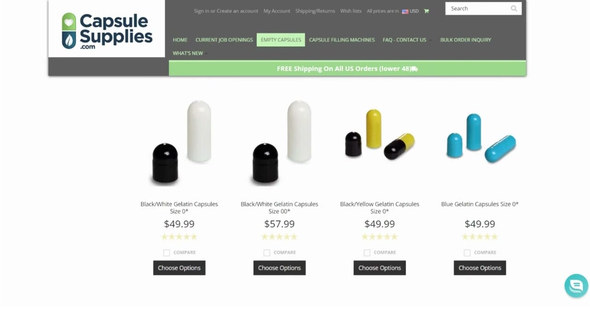Click the search magnifier icon
590x331 pixels.
pyautogui.click(x=514, y=8)
